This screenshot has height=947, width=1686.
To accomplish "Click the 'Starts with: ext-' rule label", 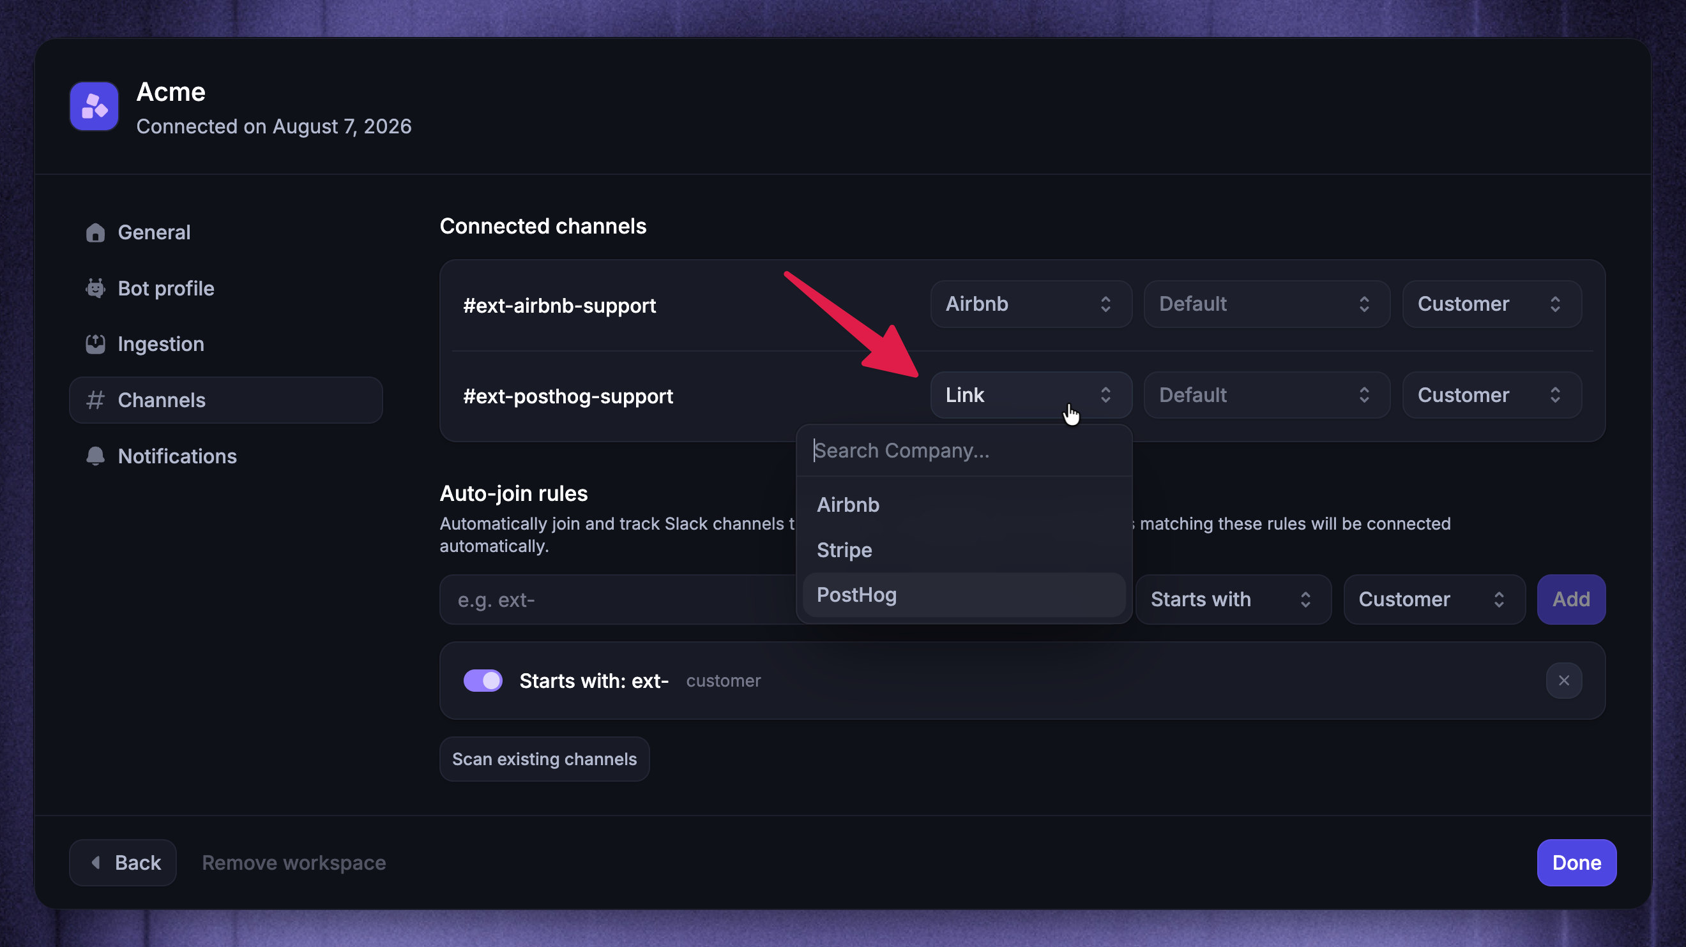I will pos(594,680).
